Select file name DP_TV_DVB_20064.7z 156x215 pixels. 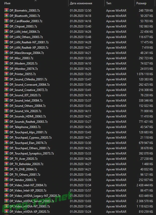pos(23,169)
